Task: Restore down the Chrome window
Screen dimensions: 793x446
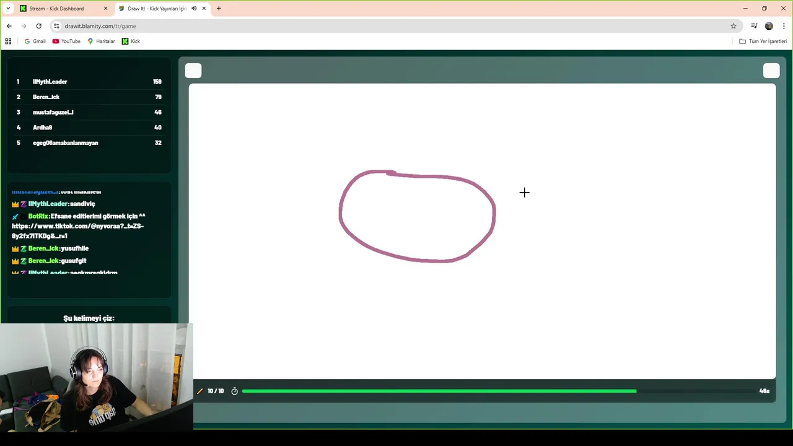Action: (764, 9)
